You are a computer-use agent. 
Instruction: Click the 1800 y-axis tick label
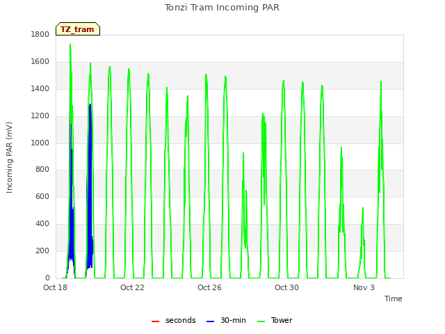pos(40,34)
